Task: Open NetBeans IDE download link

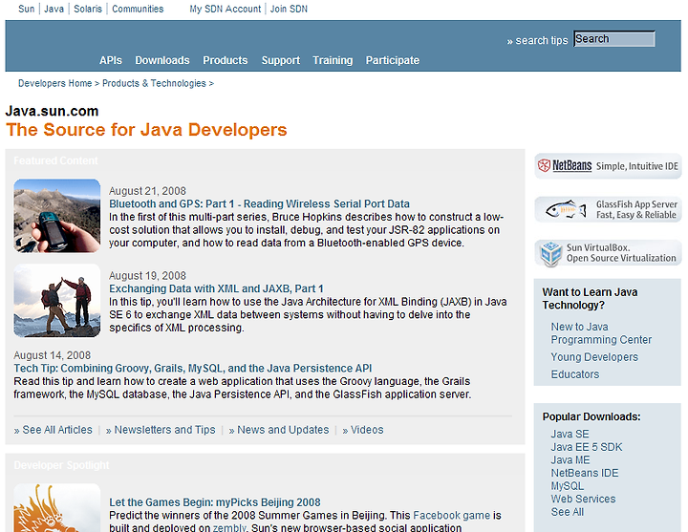Action: click(585, 473)
